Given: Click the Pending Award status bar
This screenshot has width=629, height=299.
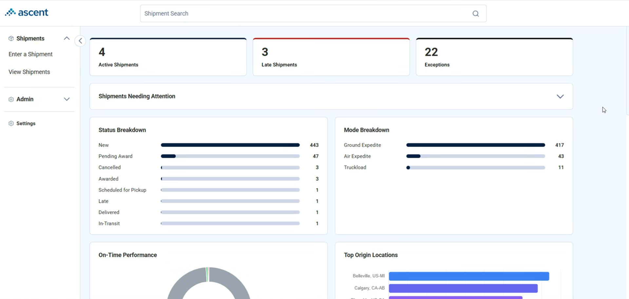Looking at the screenshot, I should (x=230, y=156).
